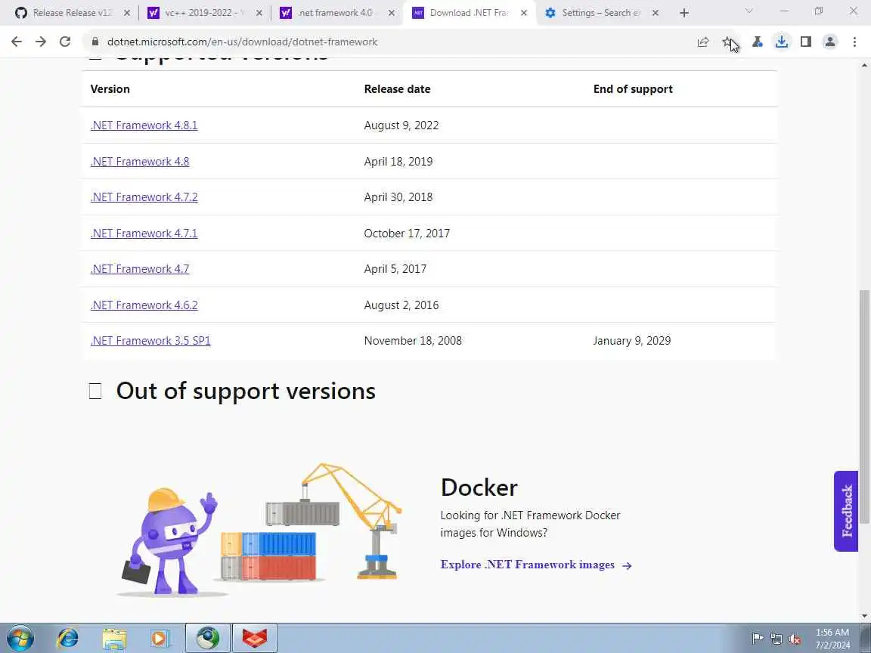
Task: Select the Chrome taskbar button
Action: coord(208,638)
